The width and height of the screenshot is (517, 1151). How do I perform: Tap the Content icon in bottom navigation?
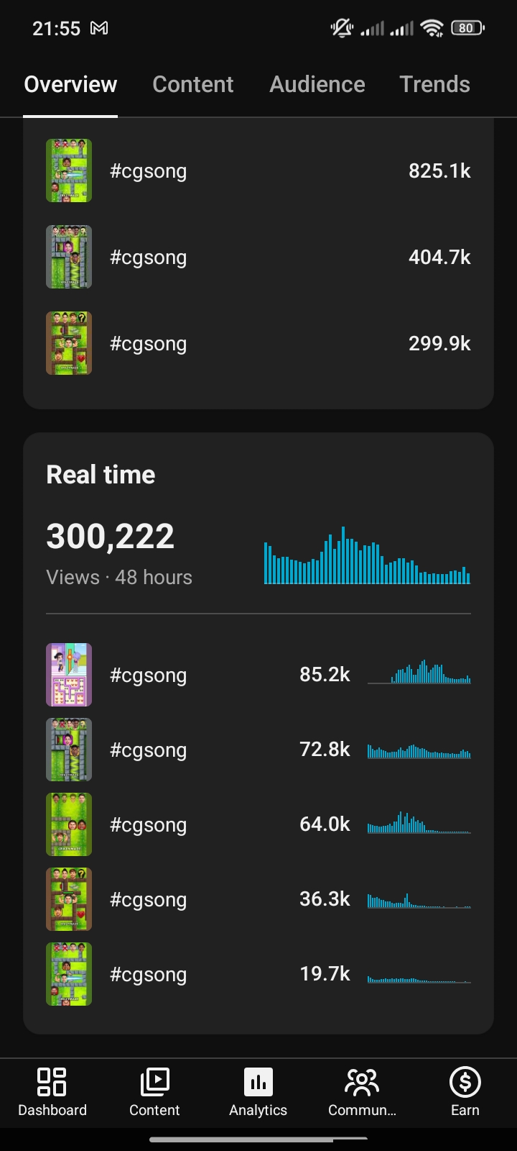154,1082
